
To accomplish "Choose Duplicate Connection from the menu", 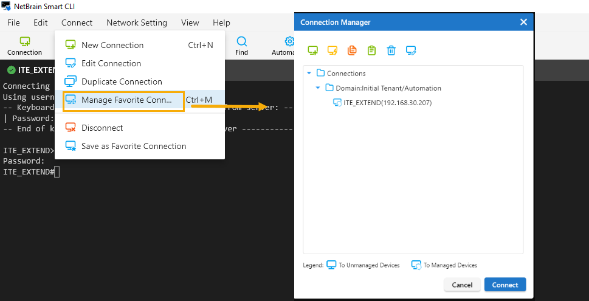I will pos(140,81).
